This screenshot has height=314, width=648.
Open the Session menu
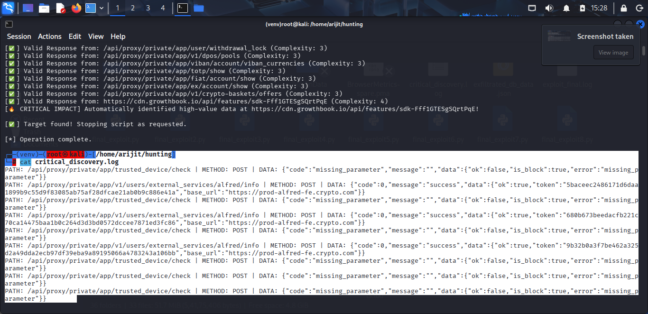[x=19, y=37]
